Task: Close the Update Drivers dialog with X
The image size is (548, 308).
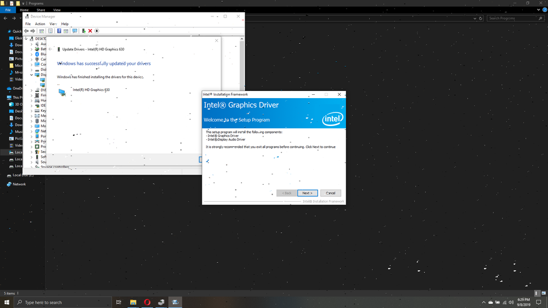Action: point(217,41)
